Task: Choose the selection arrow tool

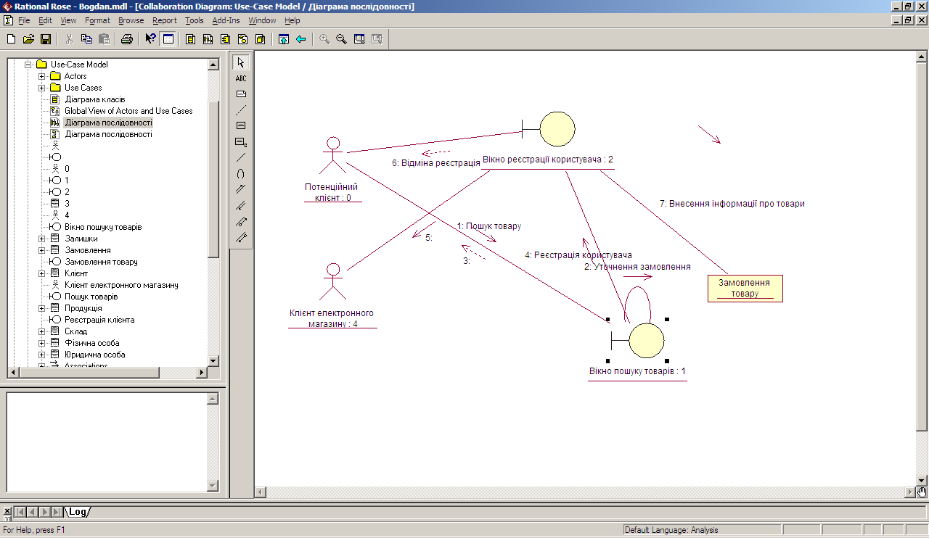Action: (x=241, y=62)
